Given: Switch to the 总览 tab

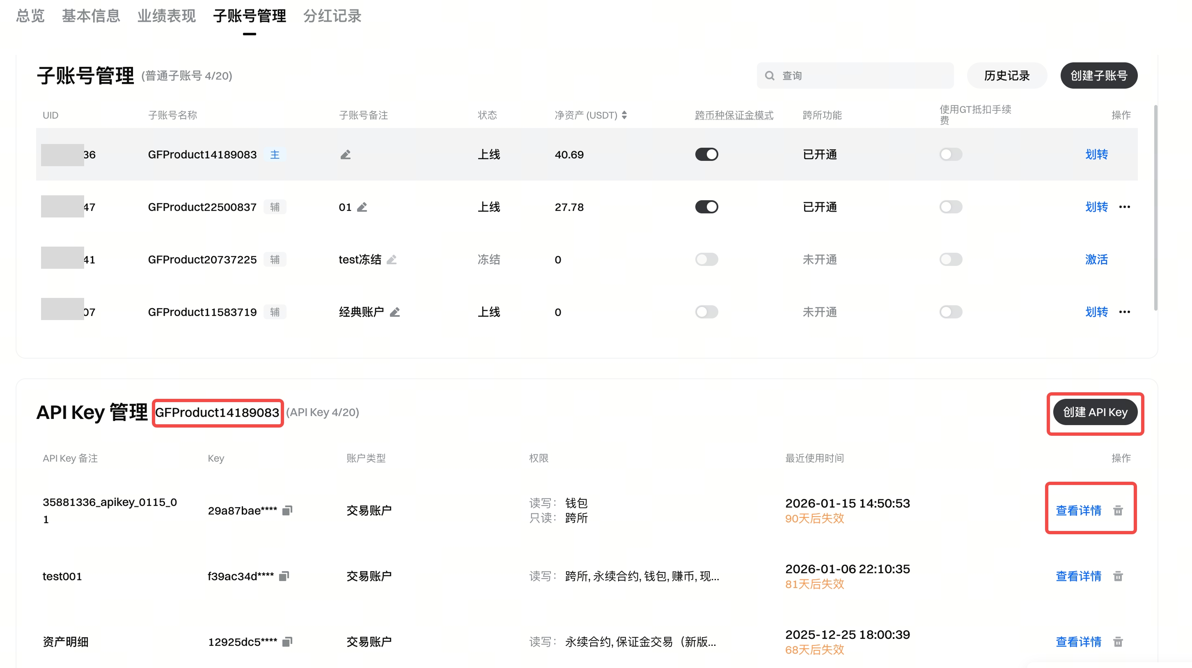Looking at the screenshot, I should tap(29, 16).
